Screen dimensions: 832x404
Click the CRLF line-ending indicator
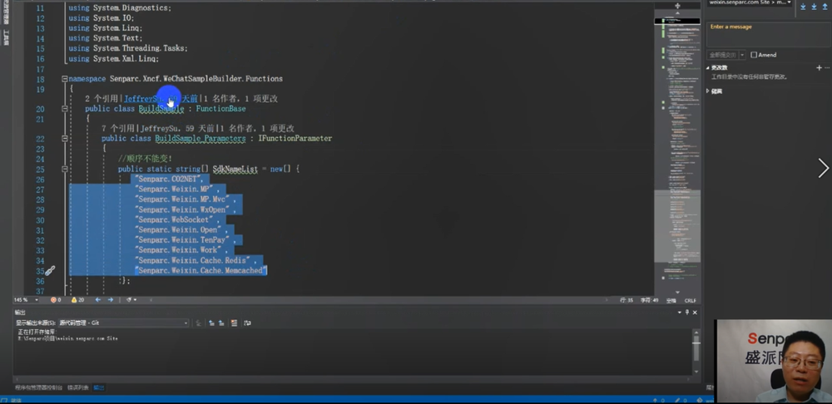click(691, 300)
